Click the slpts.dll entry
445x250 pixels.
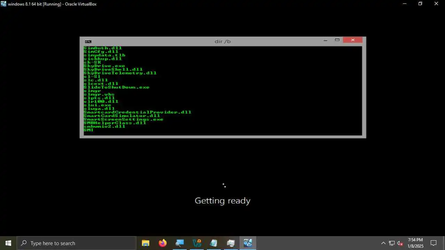99,98
